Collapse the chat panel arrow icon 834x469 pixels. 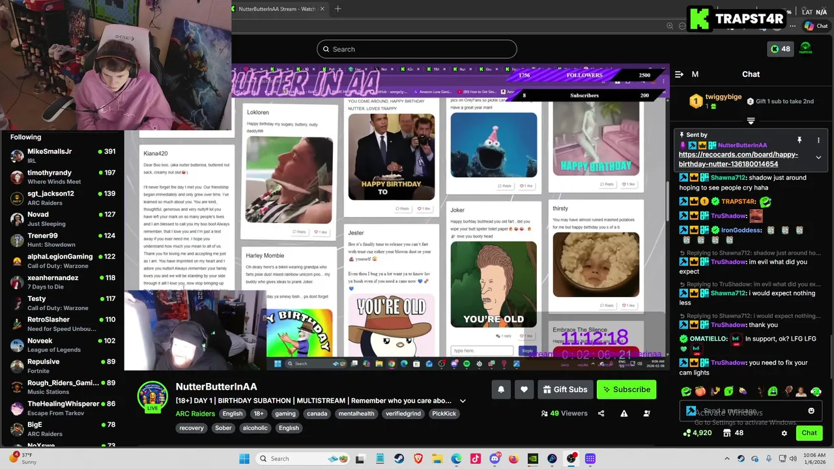679,74
